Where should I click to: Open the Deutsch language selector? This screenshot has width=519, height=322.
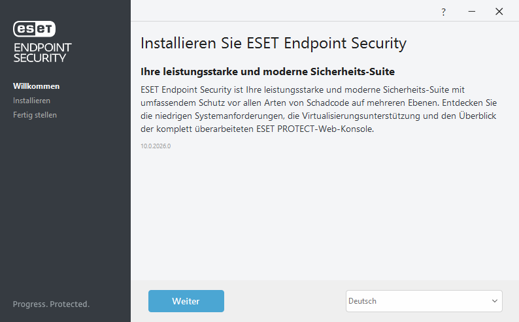(x=418, y=301)
